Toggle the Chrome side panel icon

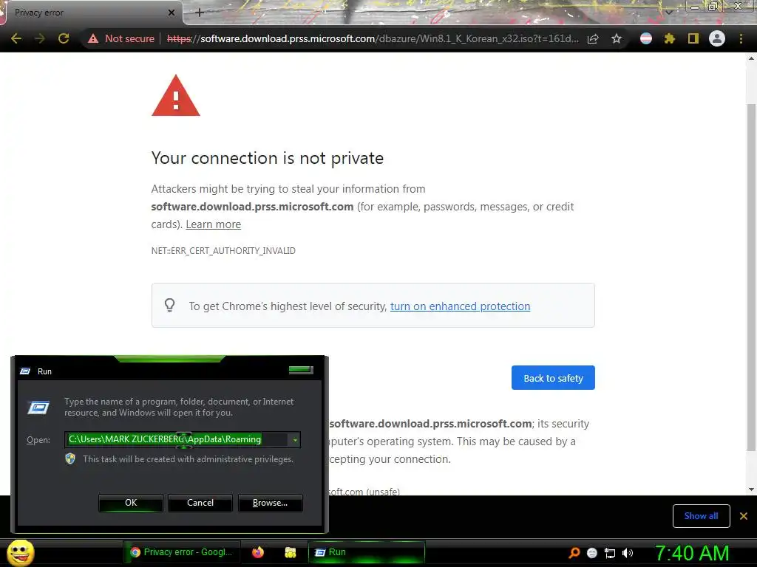tap(693, 38)
